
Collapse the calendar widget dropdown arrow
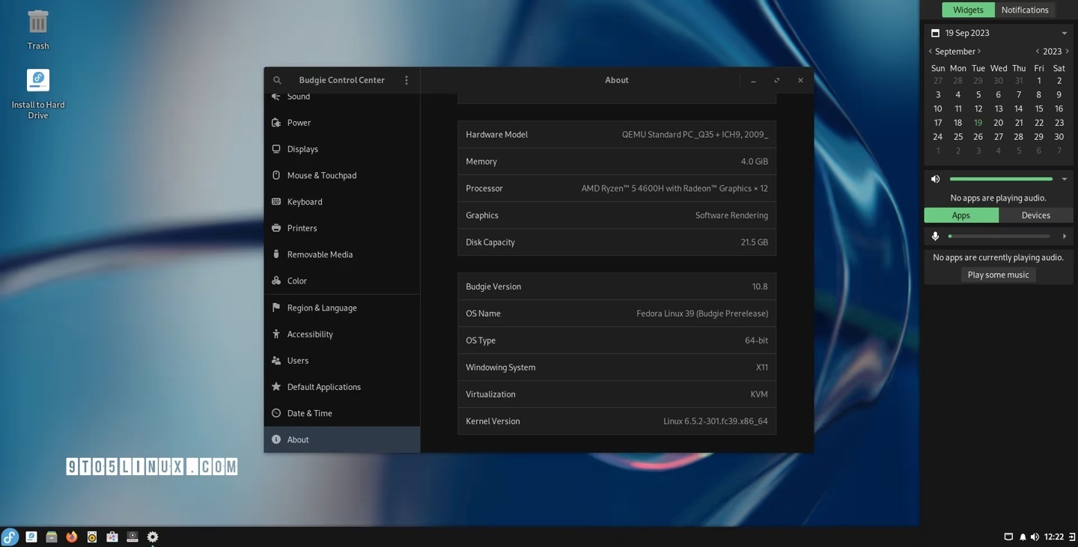pyautogui.click(x=1065, y=33)
